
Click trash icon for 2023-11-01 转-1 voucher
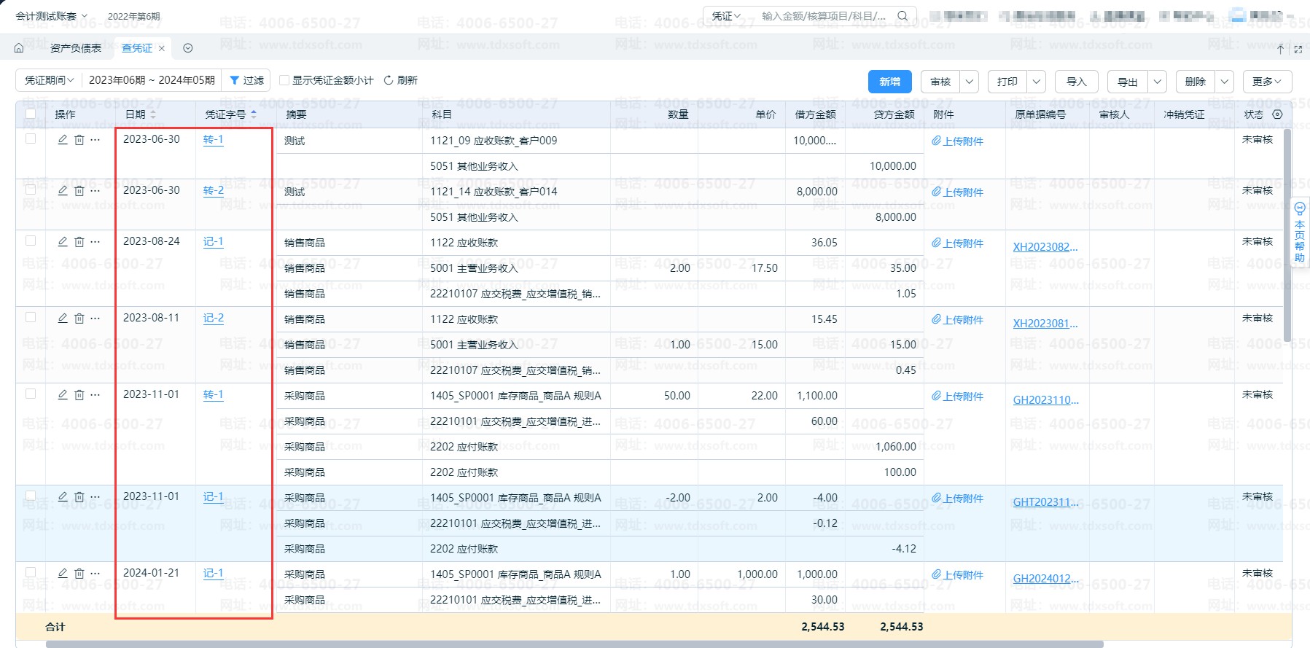point(79,394)
